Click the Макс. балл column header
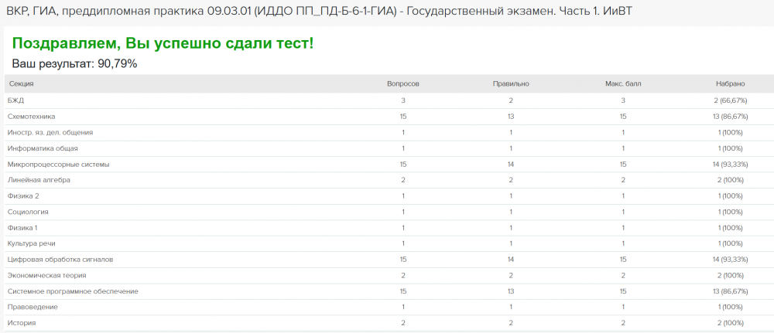Image resolution: width=774 pixels, height=333 pixels. click(623, 83)
